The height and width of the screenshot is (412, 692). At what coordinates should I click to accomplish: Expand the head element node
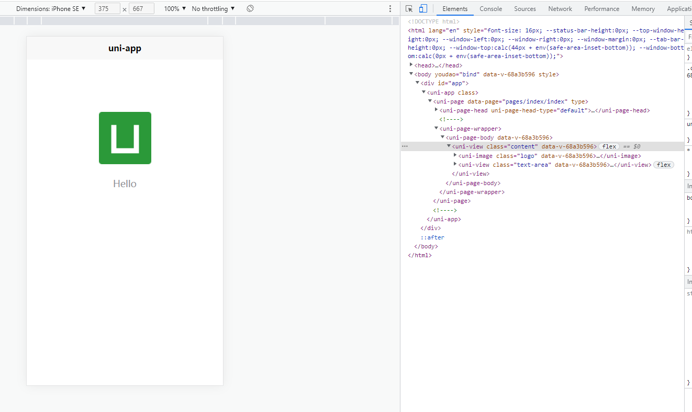[411, 65]
